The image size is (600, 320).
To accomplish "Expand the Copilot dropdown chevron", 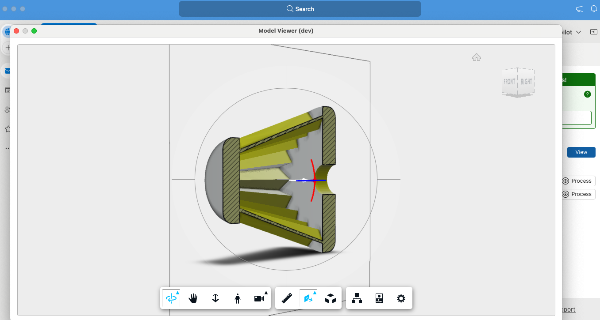I will pyautogui.click(x=578, y=32).
